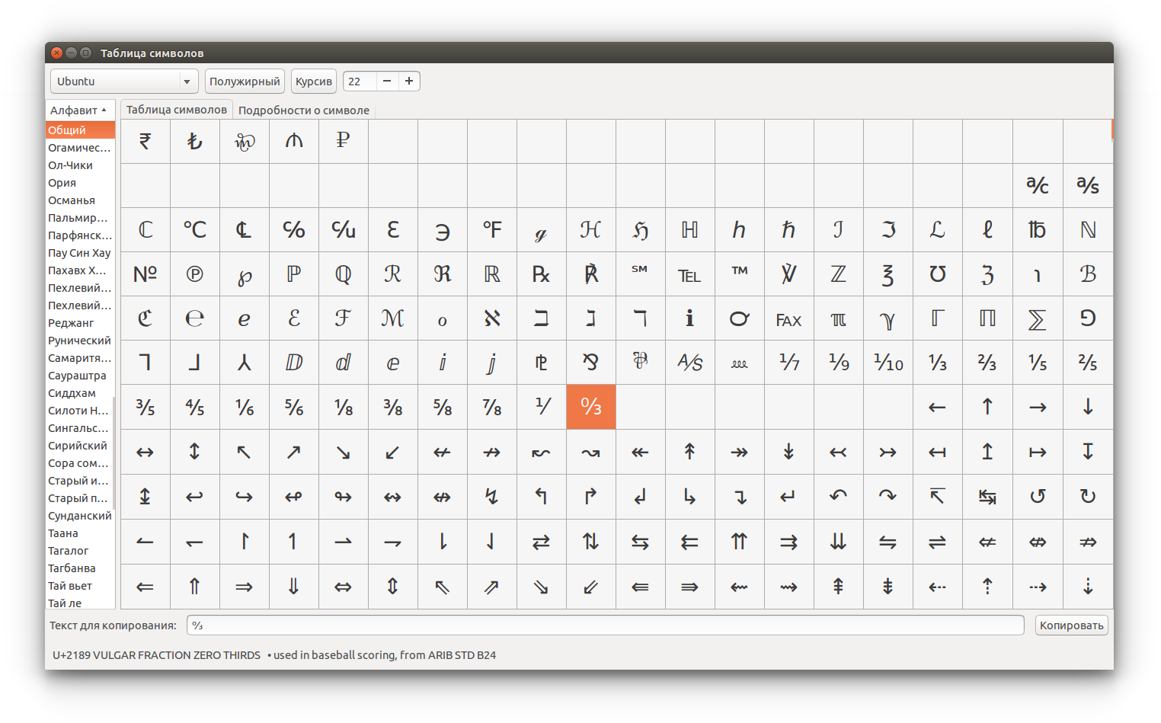1161x723 pixels.
Task: Open the Таблица символов tab
Action: [176, 110]
